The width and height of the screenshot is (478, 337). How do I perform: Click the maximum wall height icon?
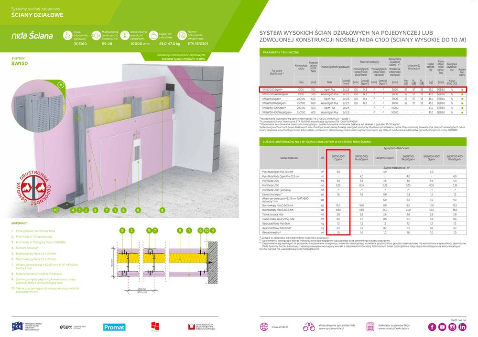124,35
